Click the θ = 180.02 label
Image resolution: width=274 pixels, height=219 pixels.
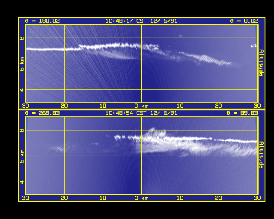click(42, 21)
